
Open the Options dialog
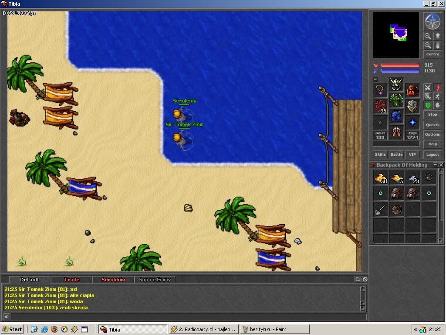[x=432, y=134]
